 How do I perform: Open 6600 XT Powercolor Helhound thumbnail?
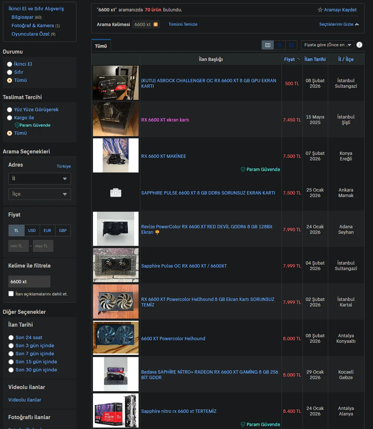(x=116, y=338)
